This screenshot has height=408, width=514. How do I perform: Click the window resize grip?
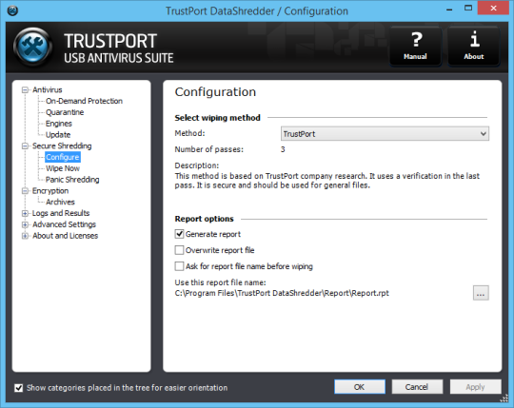[504, 398]
